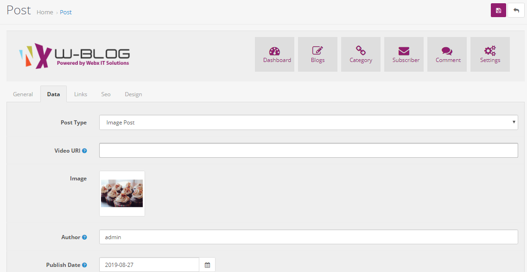Open the Seo tab
This screenshot has height=272, width=527.
(106, 94)
